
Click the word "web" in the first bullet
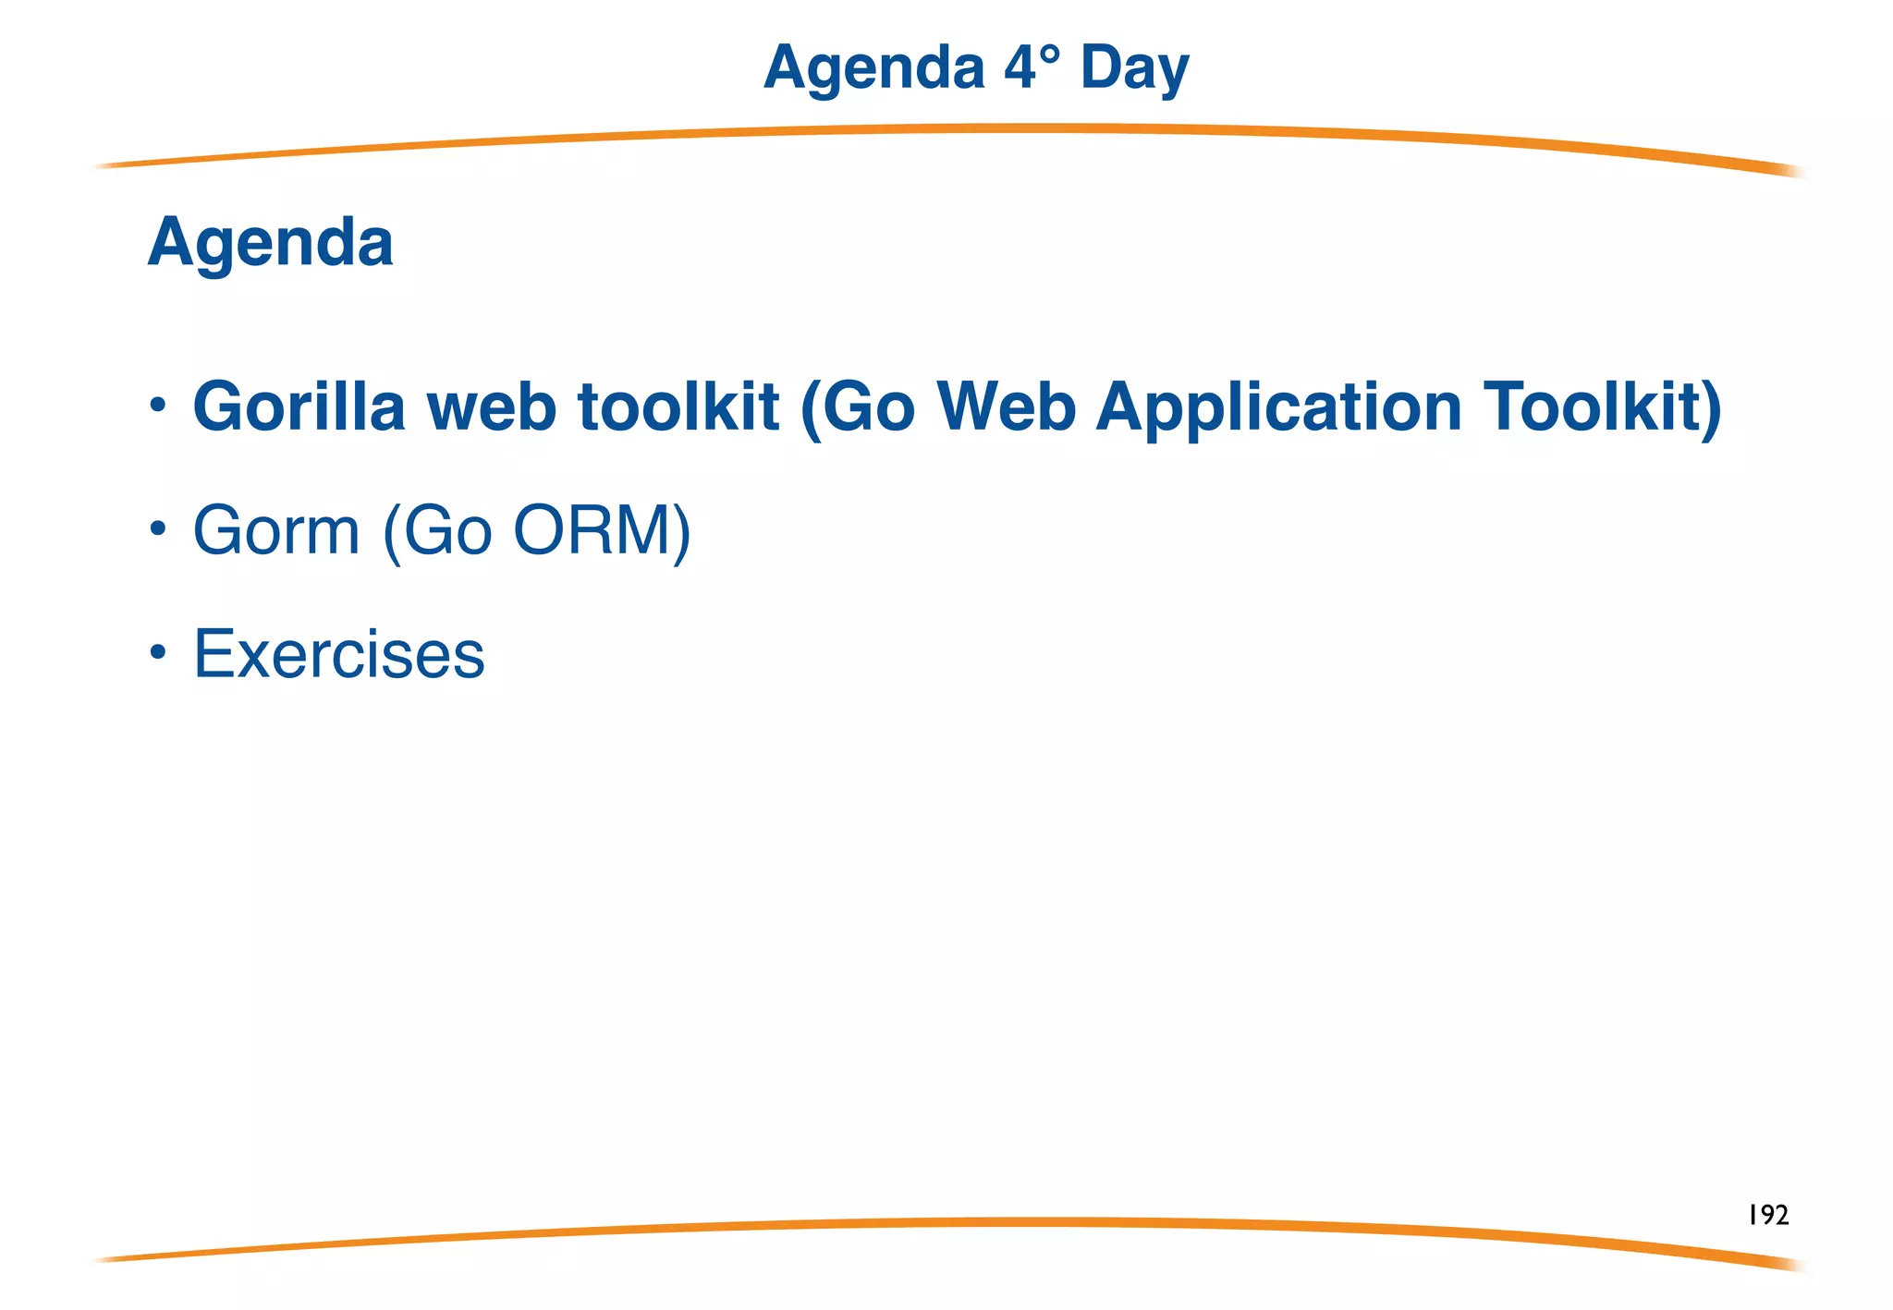(x=491, y=406)
